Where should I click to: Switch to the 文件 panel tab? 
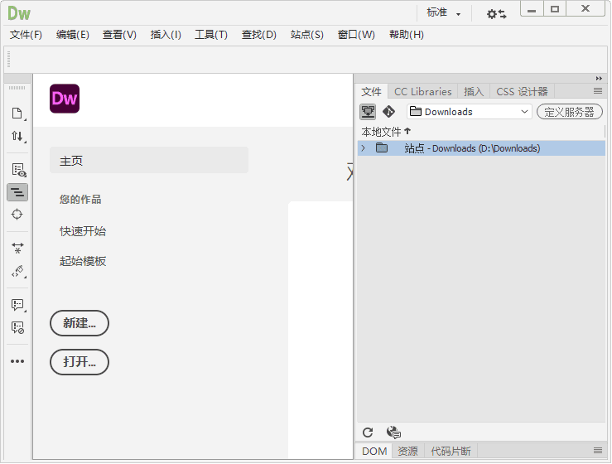371,92
